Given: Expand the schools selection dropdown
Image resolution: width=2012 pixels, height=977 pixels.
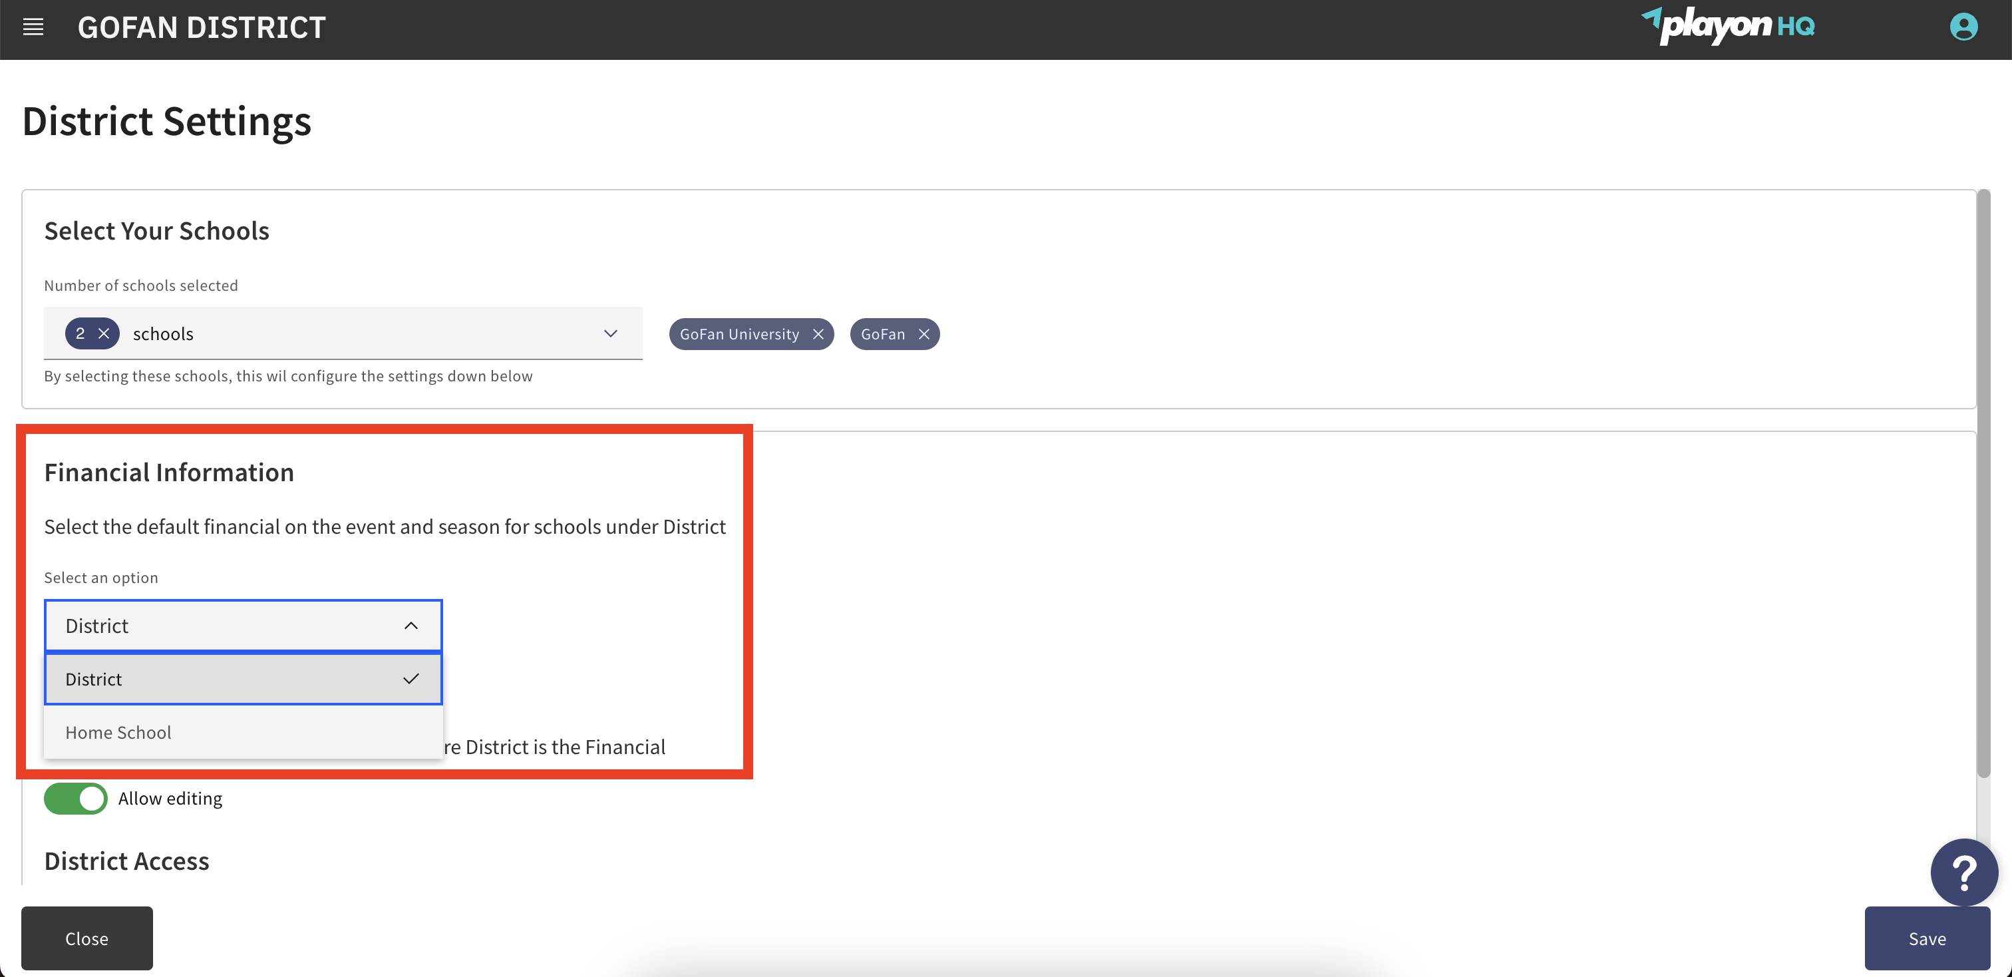Looking at the screenshot, I should click(343, 333).
